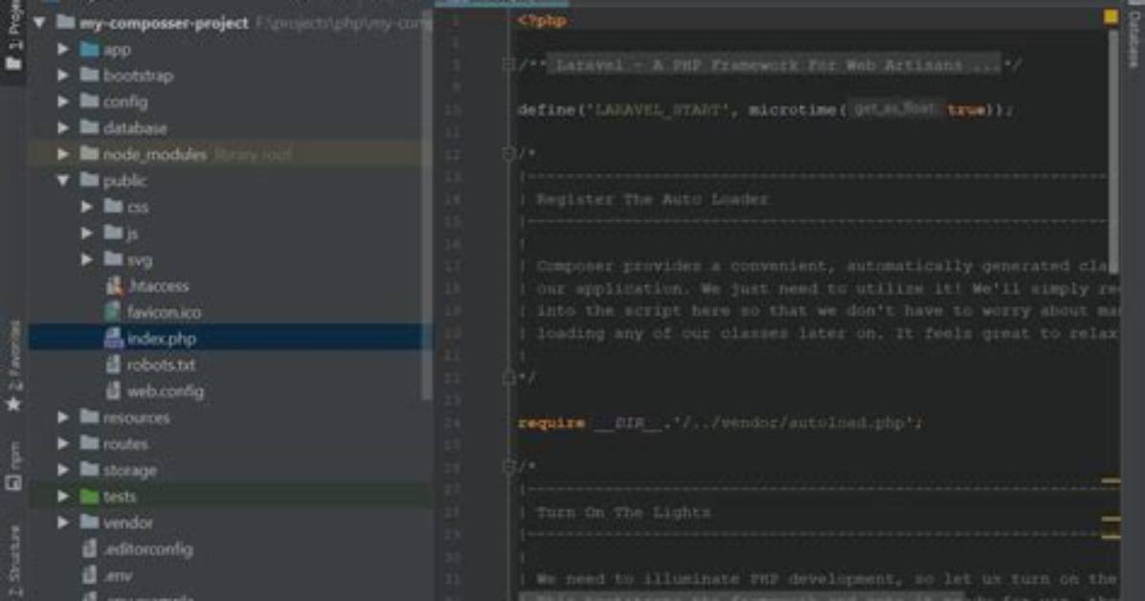Click the svg folder icon
Viewport: 1145px width, 601px height.
click(x=112, y=258)
